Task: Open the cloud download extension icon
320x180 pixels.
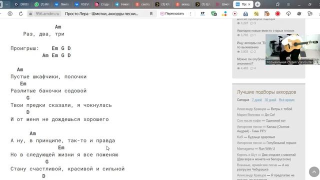Action: tap(288, 13)
